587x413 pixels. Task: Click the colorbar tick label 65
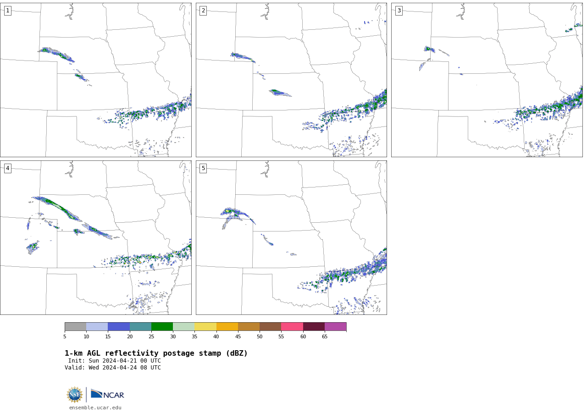(x=325, y=337)
